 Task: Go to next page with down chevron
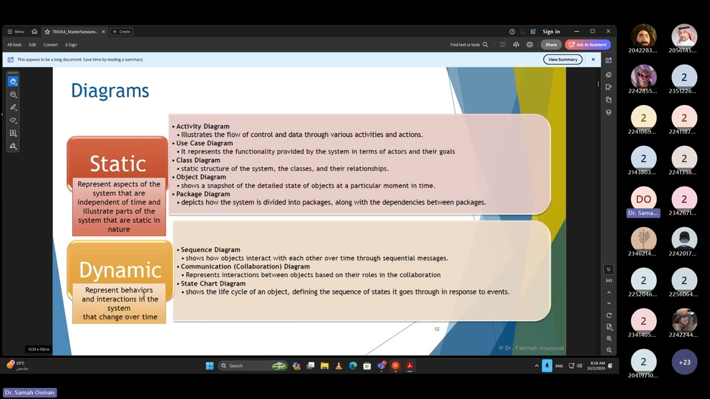pos(608,303)
